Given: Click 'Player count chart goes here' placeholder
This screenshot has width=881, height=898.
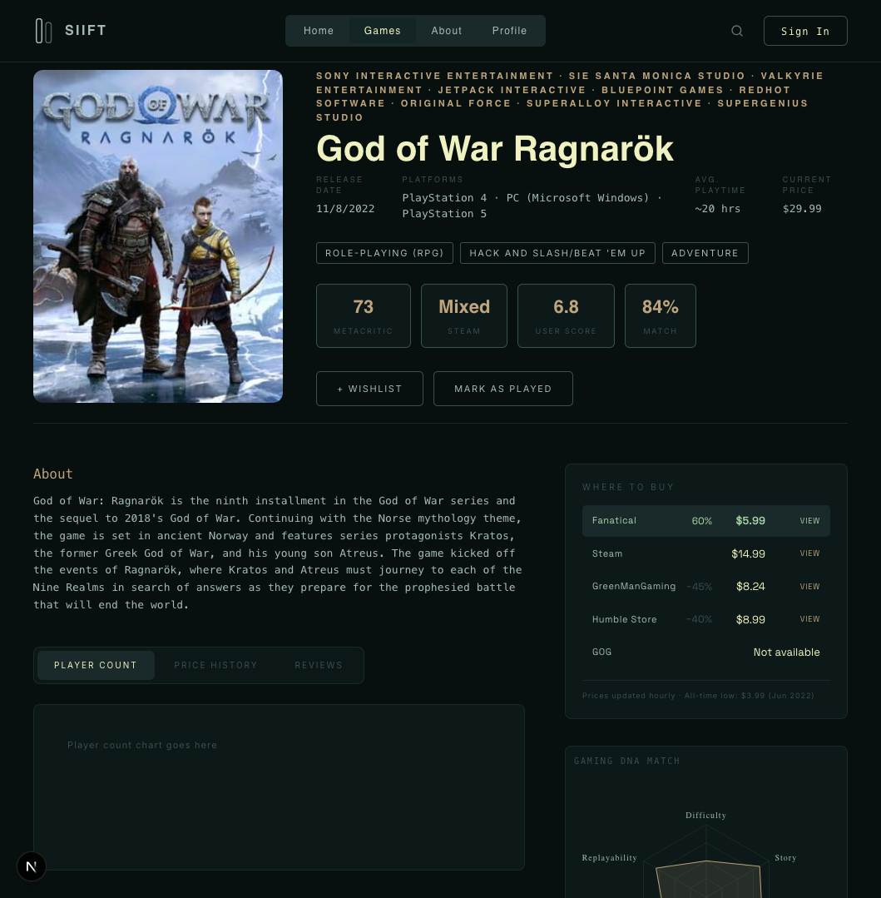Looking at the screenshot, I should coord(142,745).
